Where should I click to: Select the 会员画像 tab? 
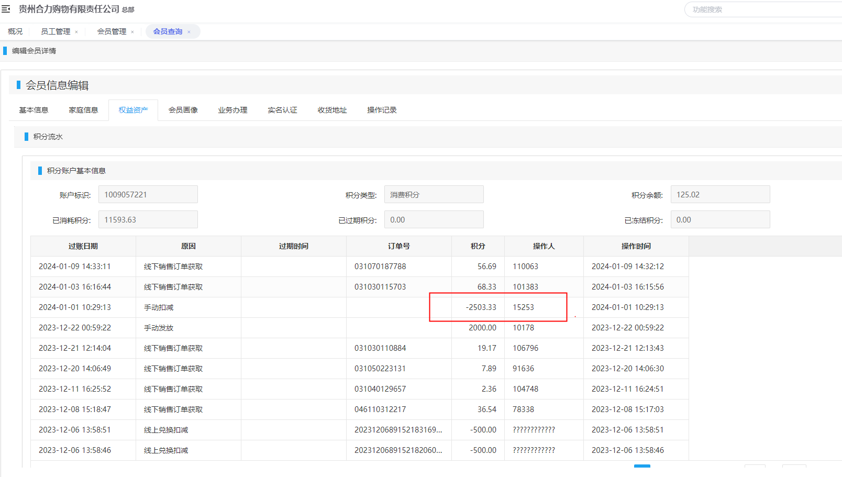click(183, 110)
